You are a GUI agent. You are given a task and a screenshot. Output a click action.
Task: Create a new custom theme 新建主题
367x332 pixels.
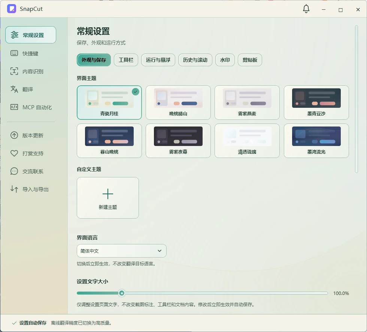[108, 198]
